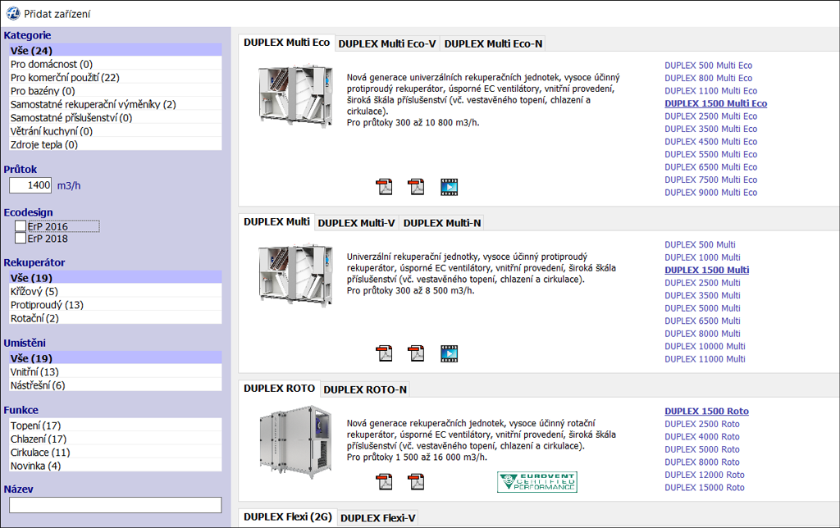Viewport: 840px width, 528px height.
Task: Open the left PDF document for DUPLEX Multi Eco
Action: tap(384, 187)
